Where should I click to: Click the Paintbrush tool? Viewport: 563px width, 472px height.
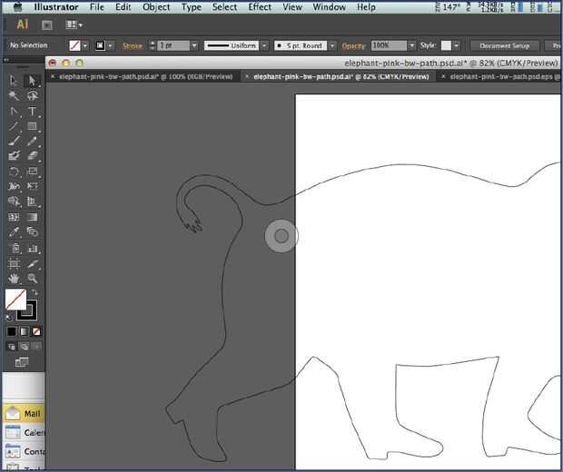(15, 141)
